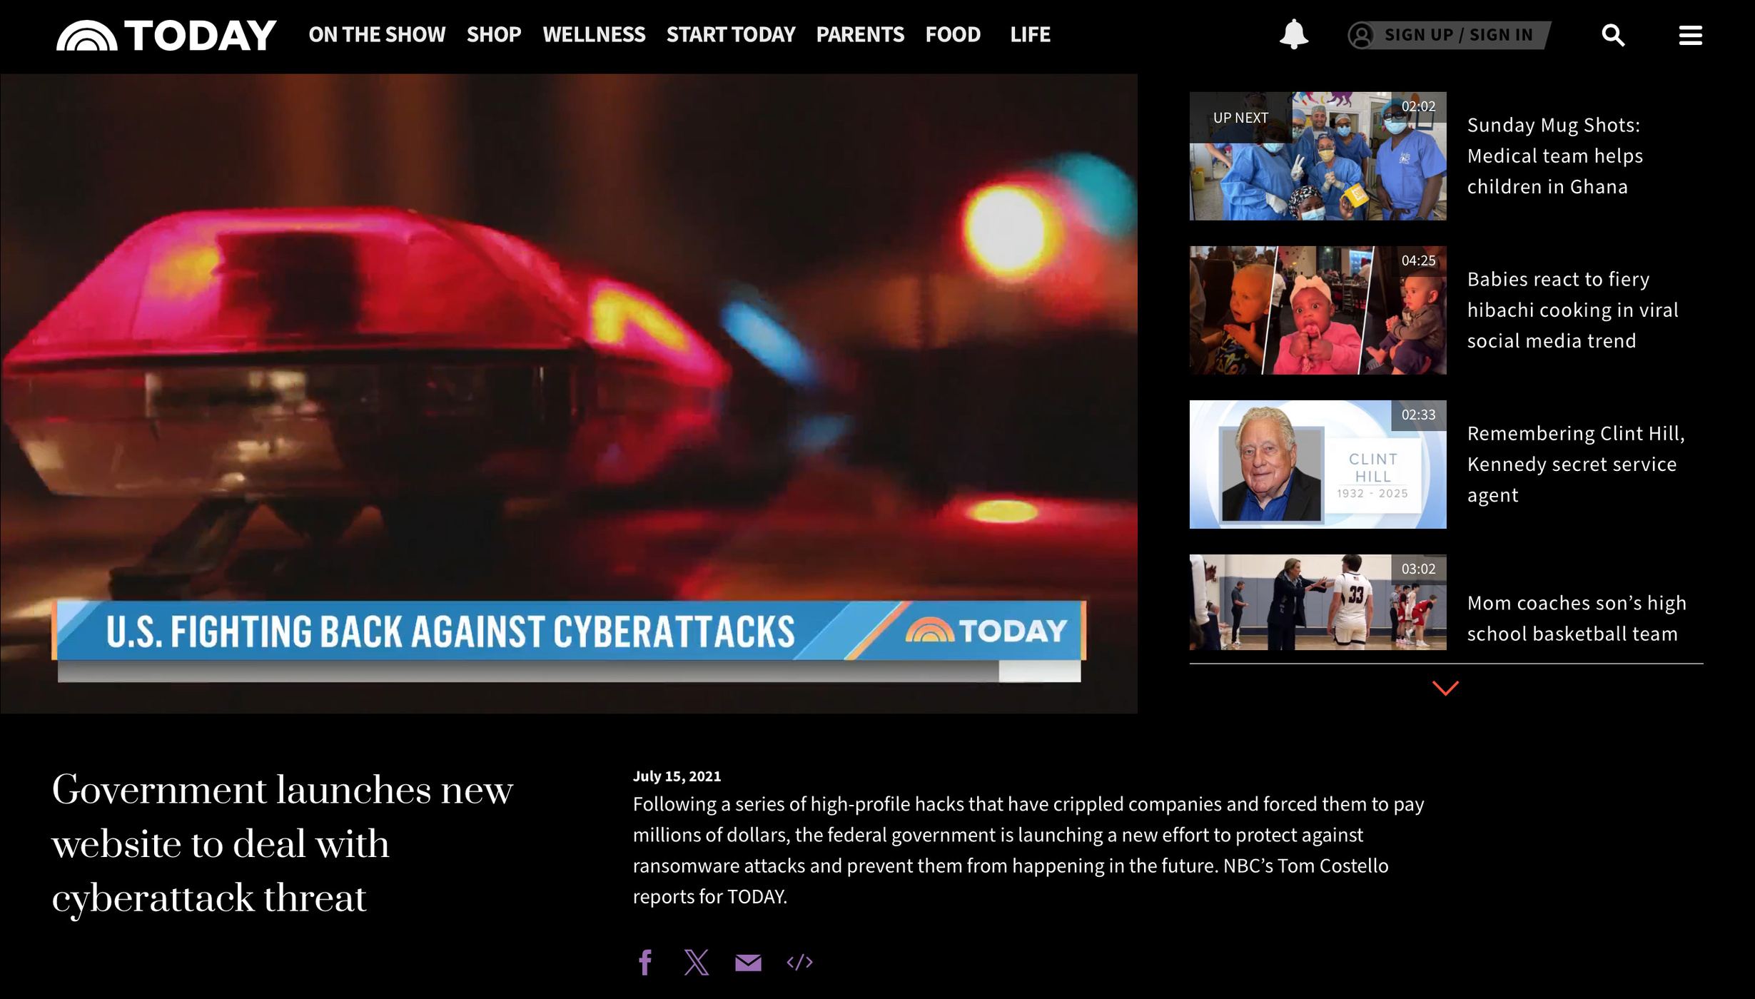Viewport: 1755px width, 999px height.
Task: Open Remembering Clint Hill title link
Action: [1576, 465]
